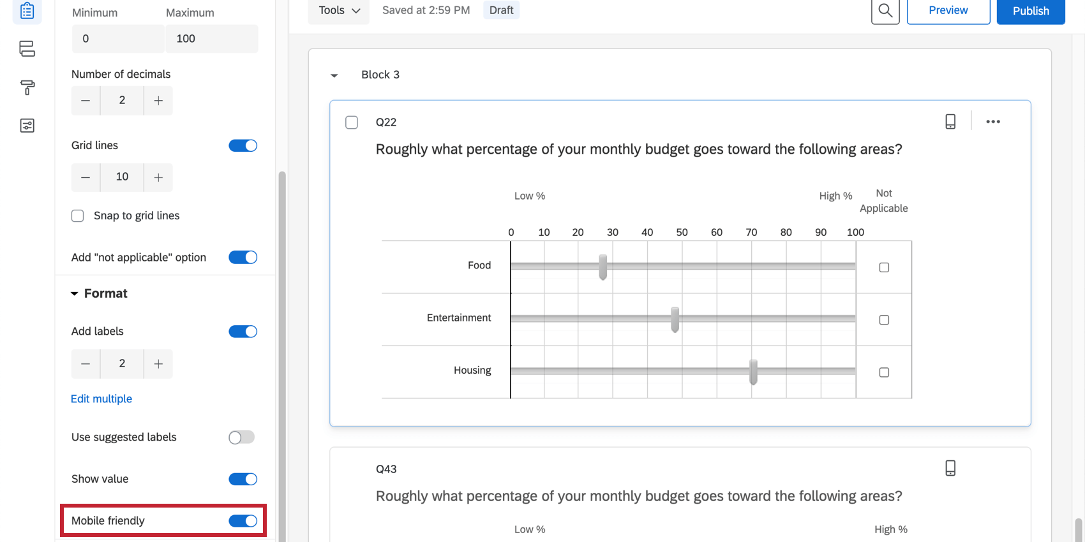Open the survey flow icon in sidebar

[x=27, y=48]
